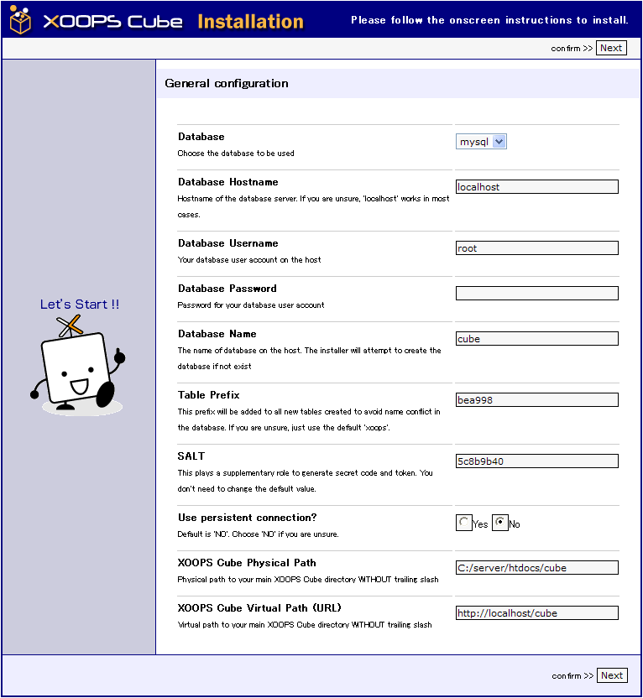Open the Database type dropdown
Viewport: 643px width, 698px height.
coord(482,142)
